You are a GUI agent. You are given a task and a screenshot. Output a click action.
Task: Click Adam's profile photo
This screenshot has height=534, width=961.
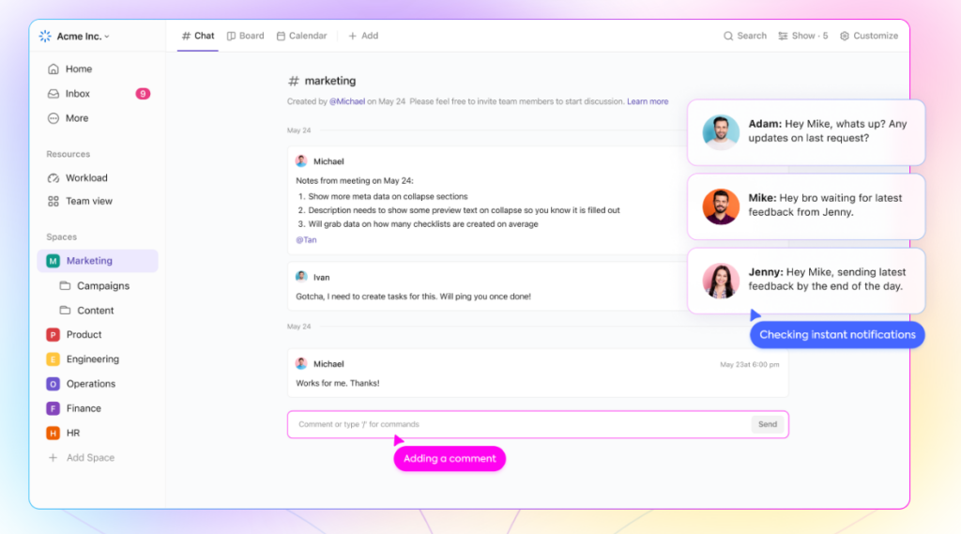point(721,131)
